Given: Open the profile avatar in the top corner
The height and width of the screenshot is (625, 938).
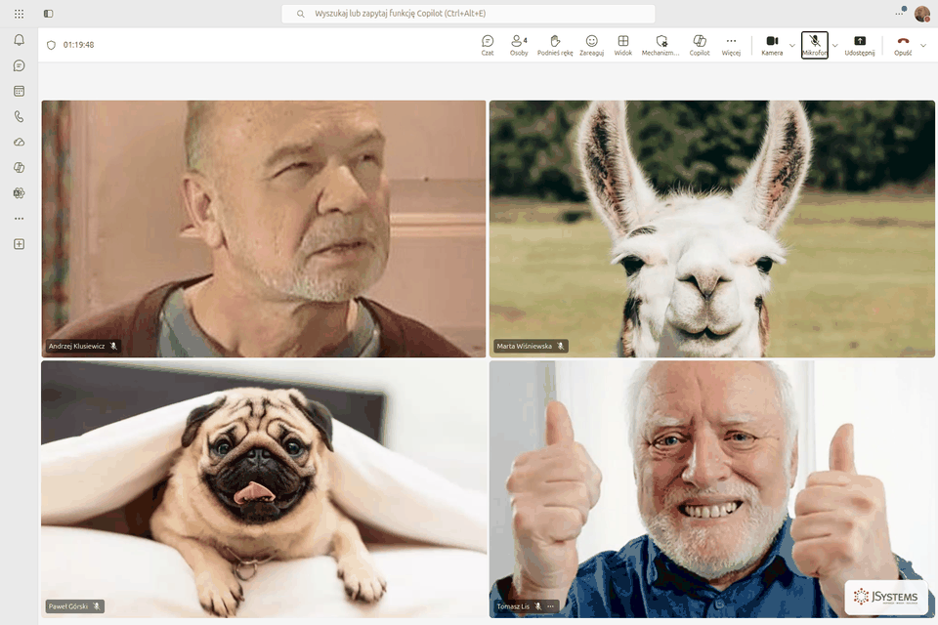Looking at the screenshot, I should click(x=921, y=13).
